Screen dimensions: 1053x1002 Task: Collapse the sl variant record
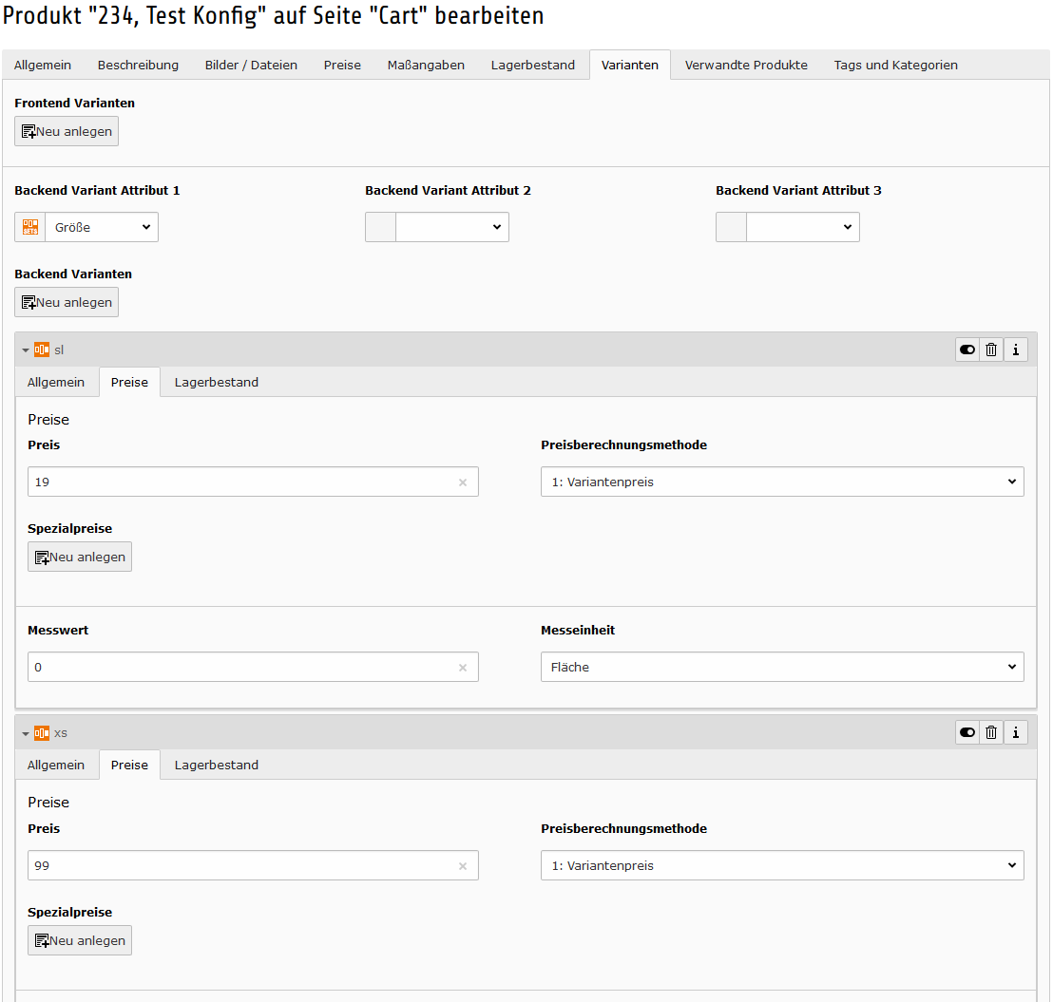(x=26, y=350)
